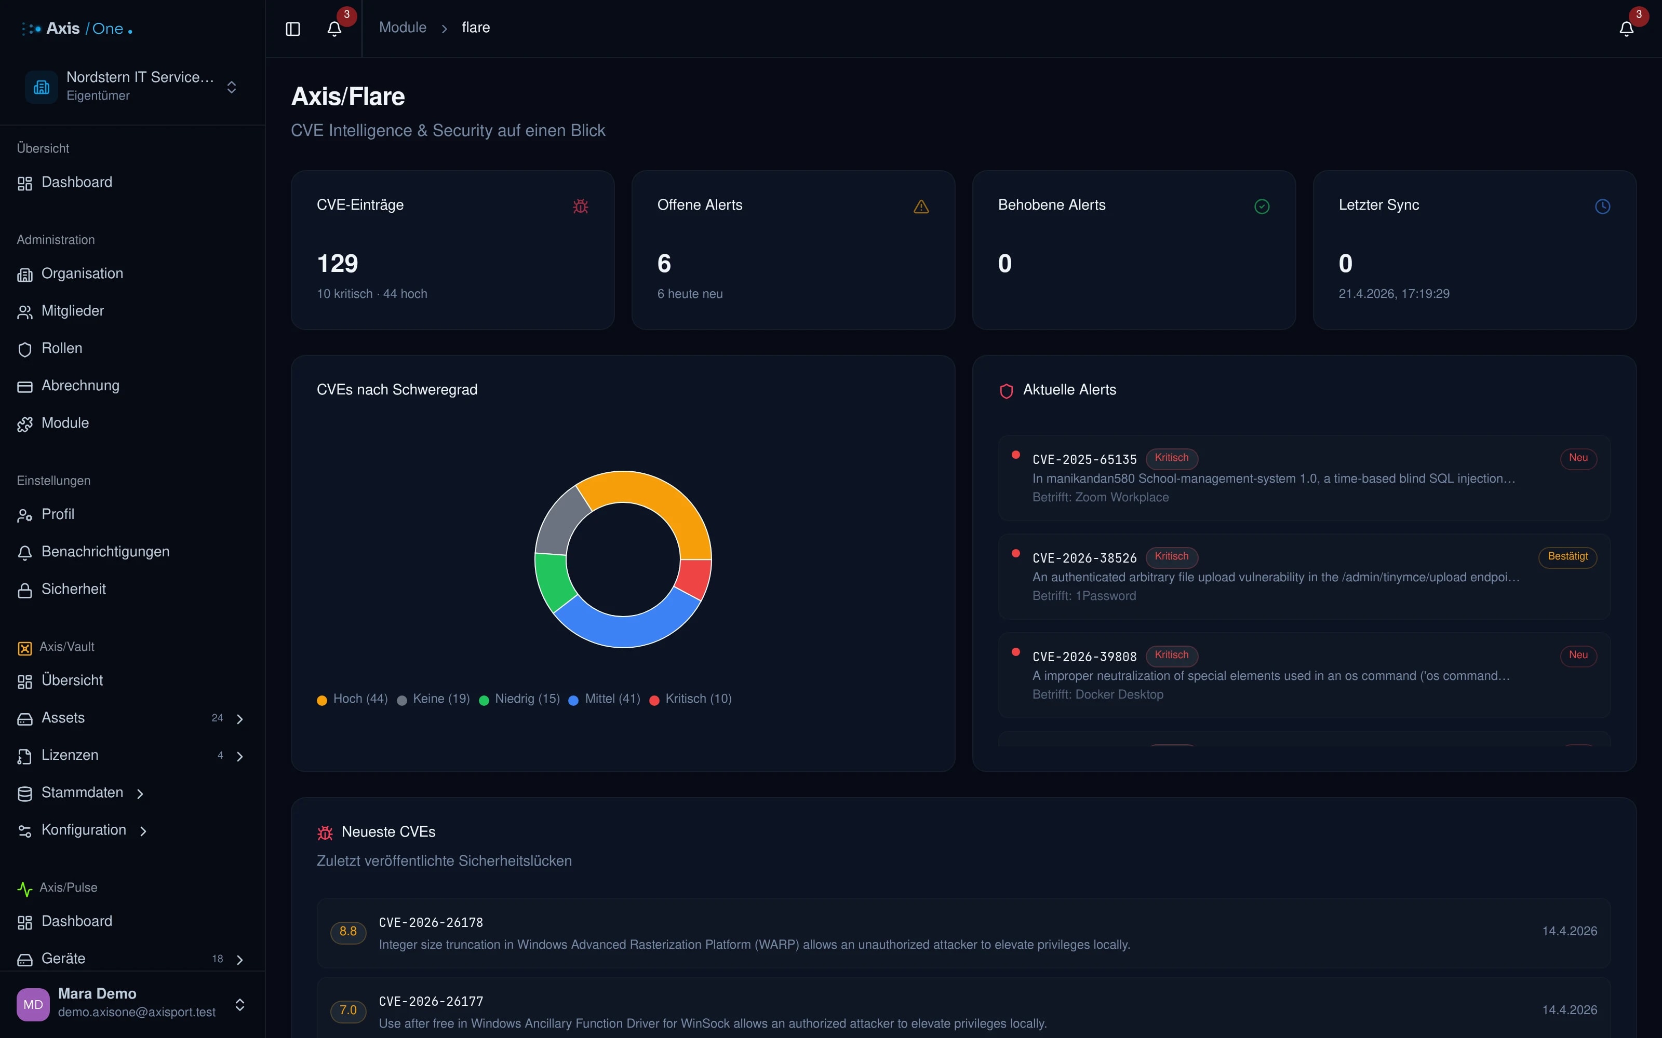The image size is (1662, 1038).
Task: Click the Profil user-settings icon
Action: (25, 515)
